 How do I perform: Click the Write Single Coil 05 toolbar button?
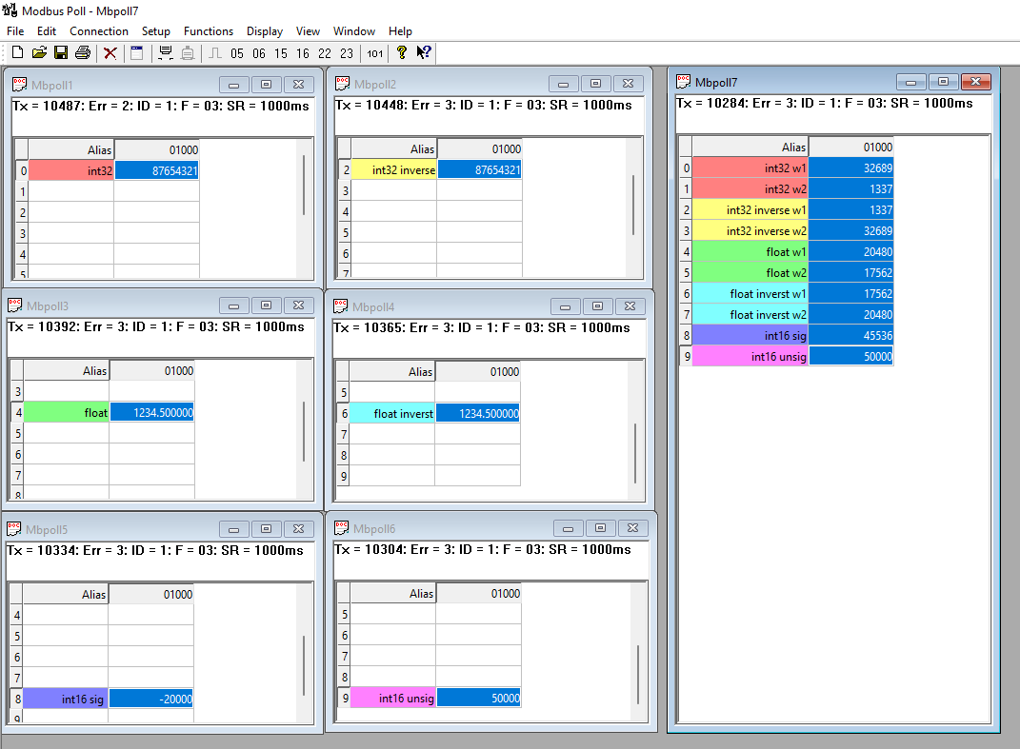tap(236, 52)
